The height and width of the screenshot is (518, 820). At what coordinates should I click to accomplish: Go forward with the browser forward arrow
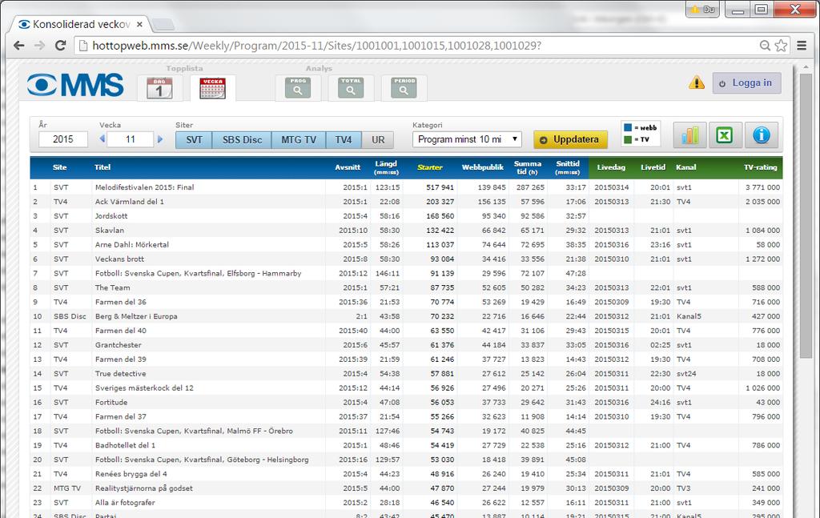(x=40, y=46)
